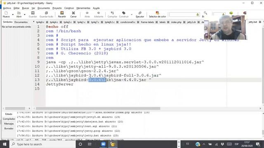Open the Borrador message tab
Viewport: 264px width, 148px height.
click(9, 129)
